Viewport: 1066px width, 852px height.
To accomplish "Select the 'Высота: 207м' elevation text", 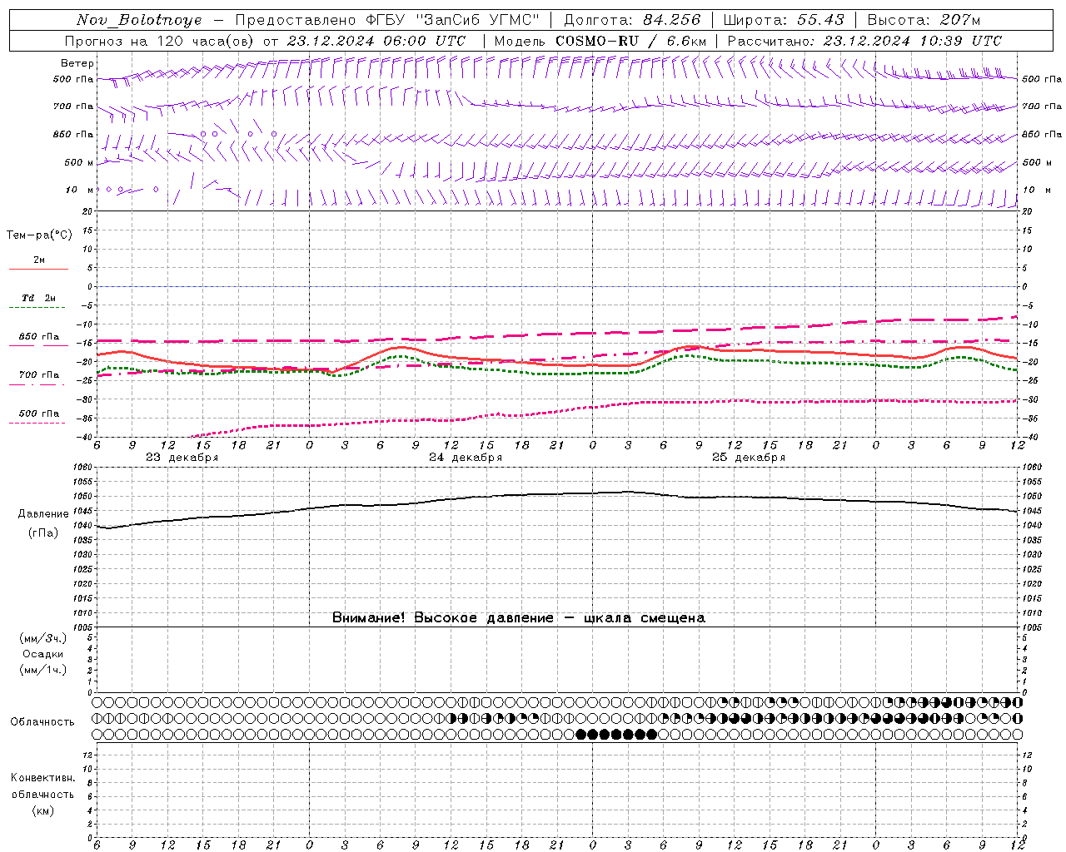I will (x=924, y=20).
